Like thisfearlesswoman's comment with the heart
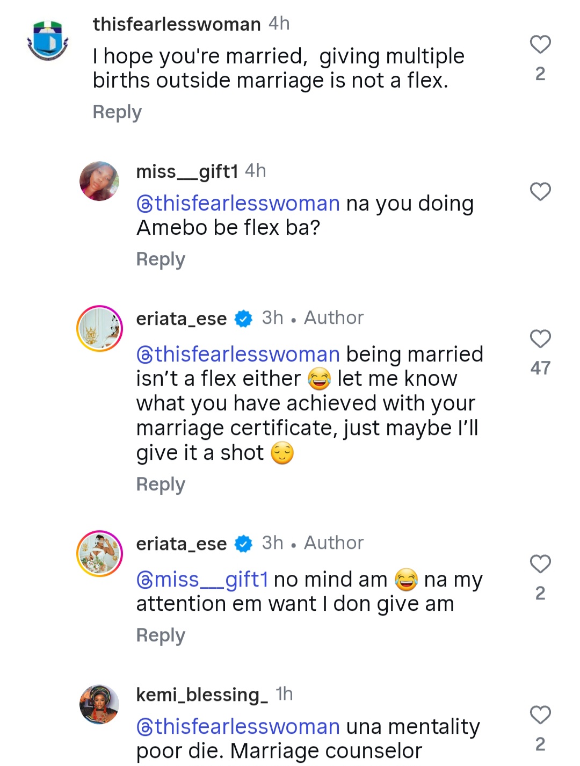580x766 pixels. [540, 45]
